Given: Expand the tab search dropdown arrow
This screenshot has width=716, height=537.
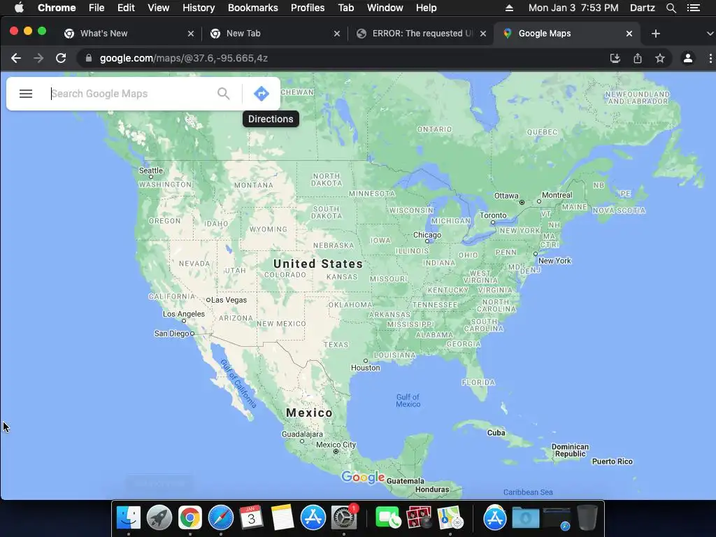Looking at the screenshot, I should coord(710,34).
